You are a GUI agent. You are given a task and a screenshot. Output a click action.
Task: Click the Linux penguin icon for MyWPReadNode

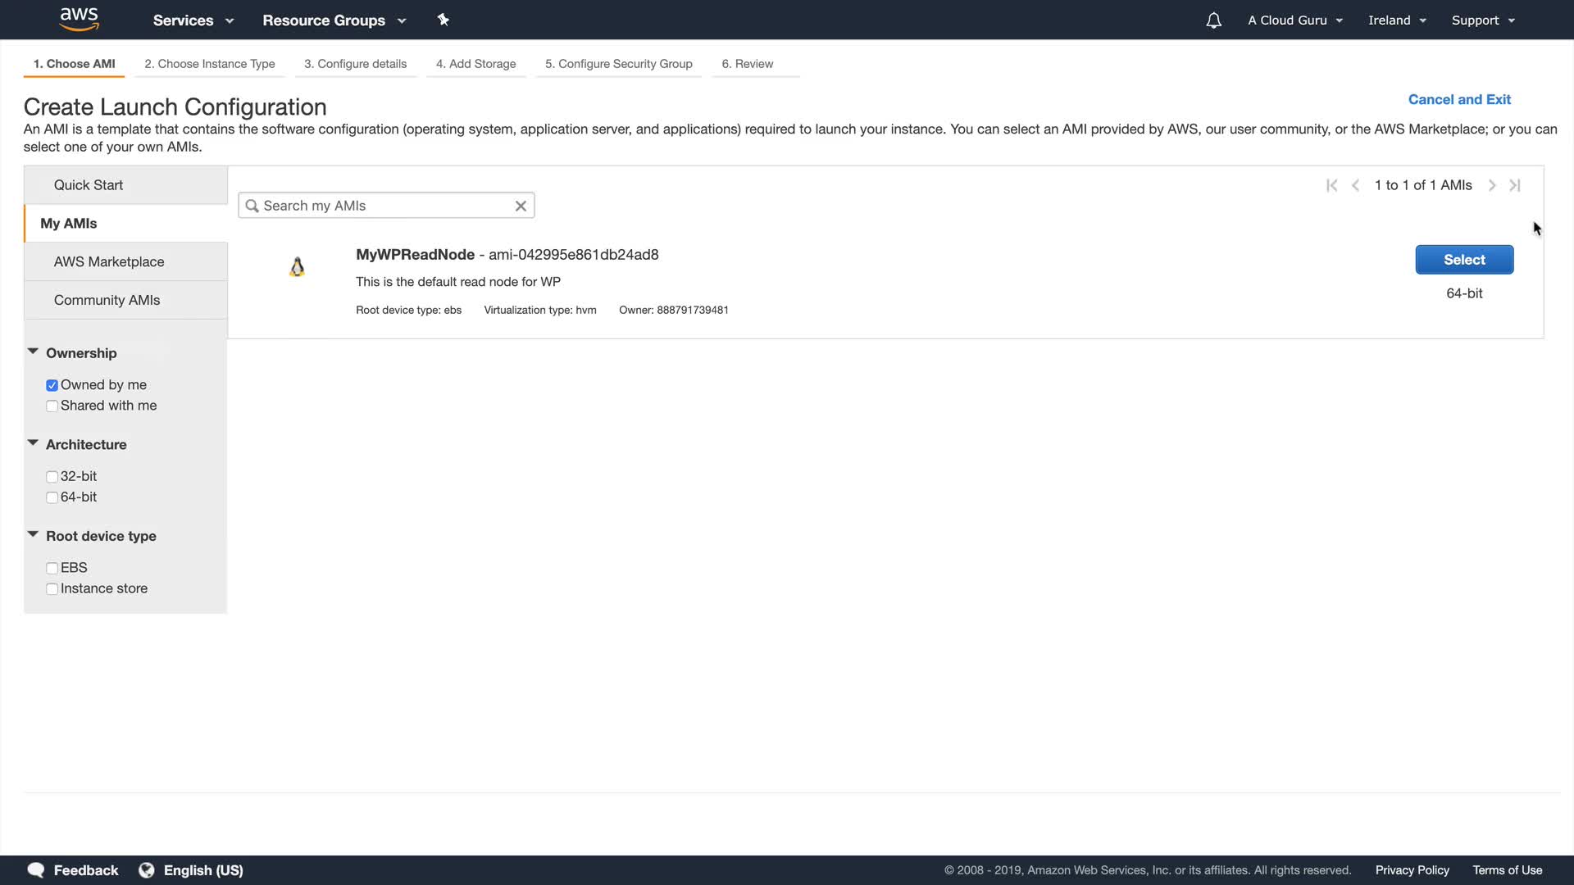[297, 267]
